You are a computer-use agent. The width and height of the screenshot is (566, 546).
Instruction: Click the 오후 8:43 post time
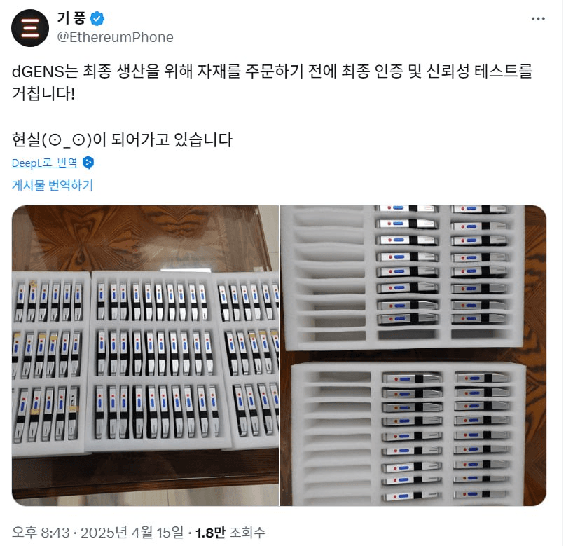pos(41,533)
